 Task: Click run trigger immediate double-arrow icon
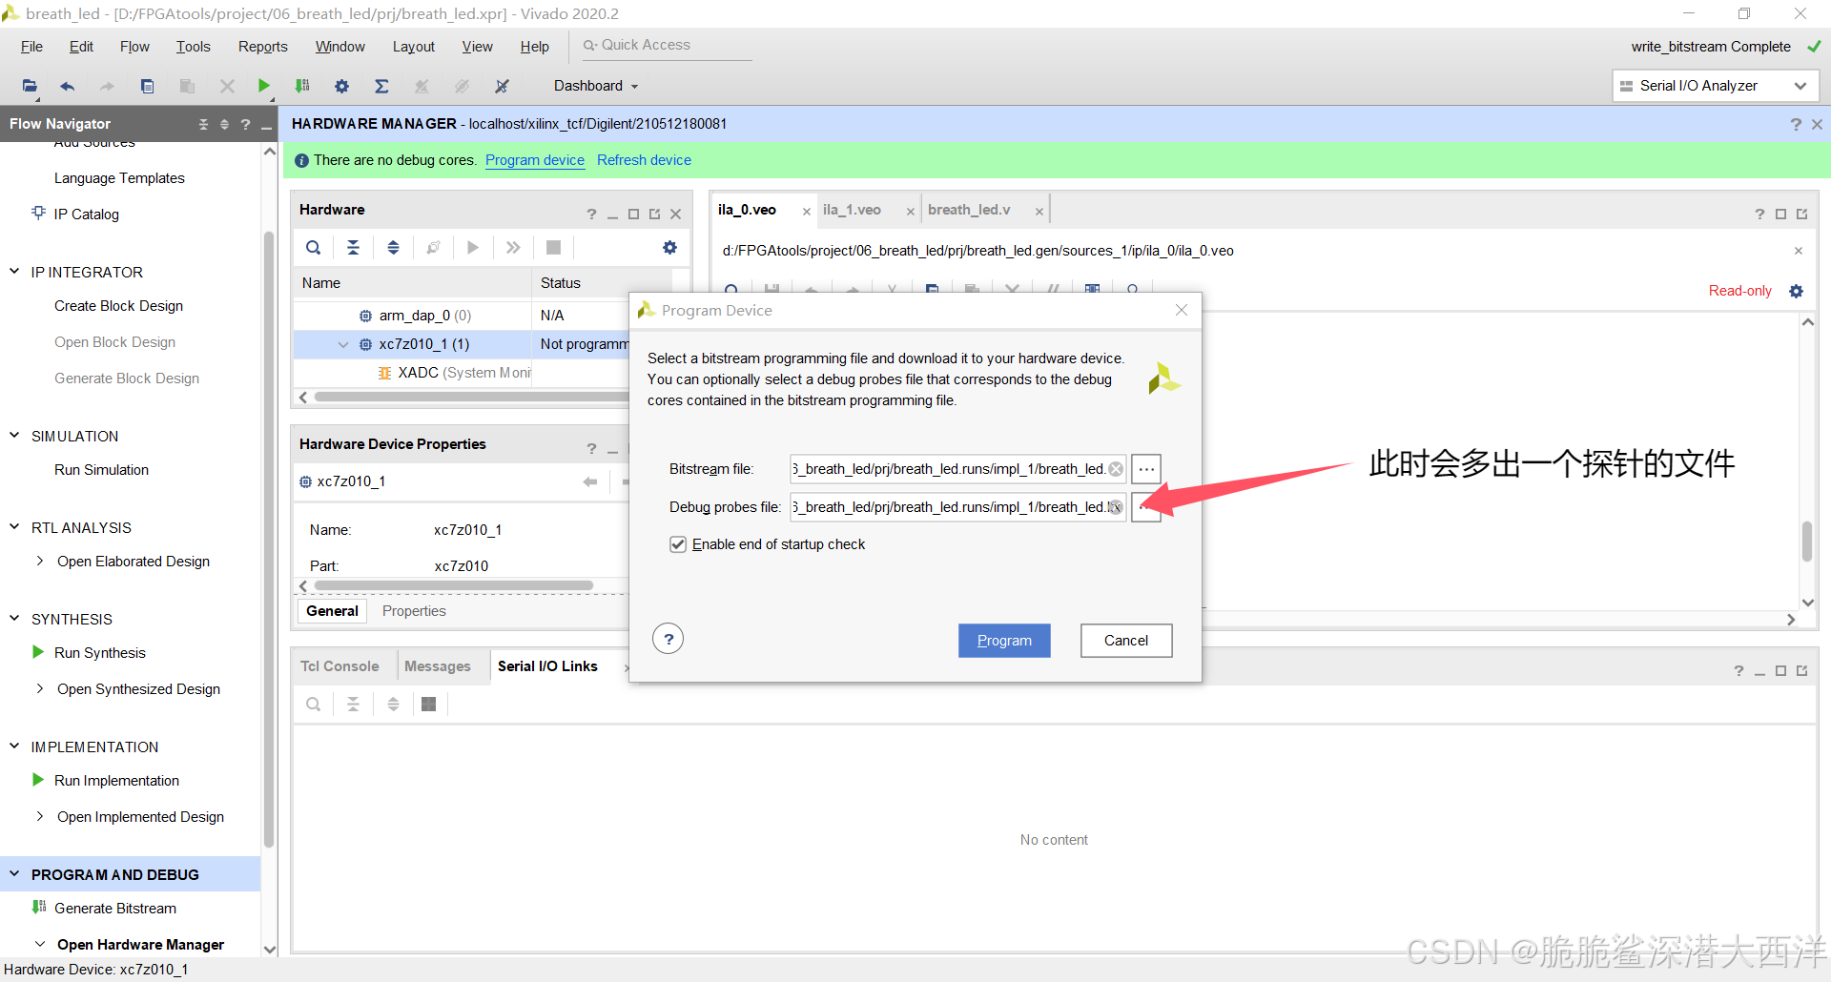click(x=513, y=248)
